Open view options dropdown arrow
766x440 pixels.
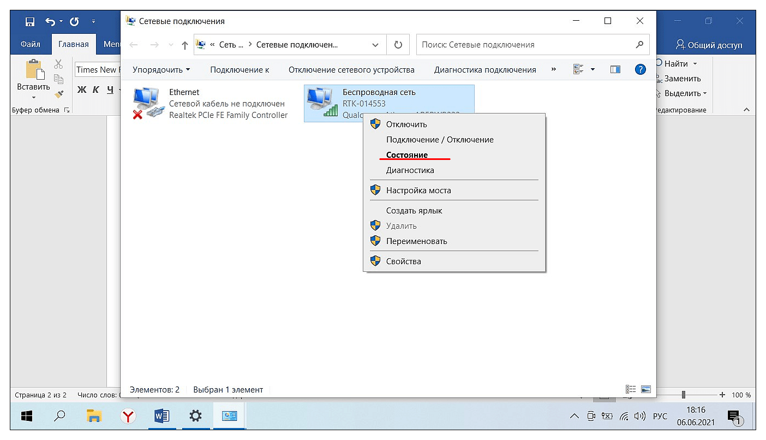593,69
